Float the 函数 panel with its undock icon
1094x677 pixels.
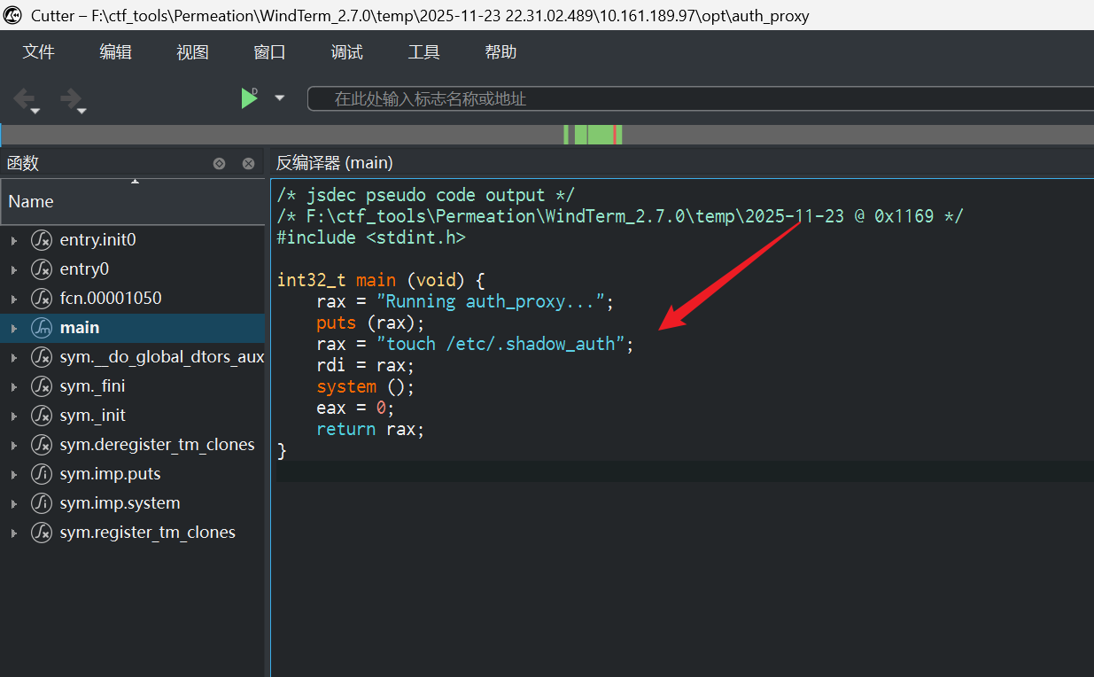[219, 163]
